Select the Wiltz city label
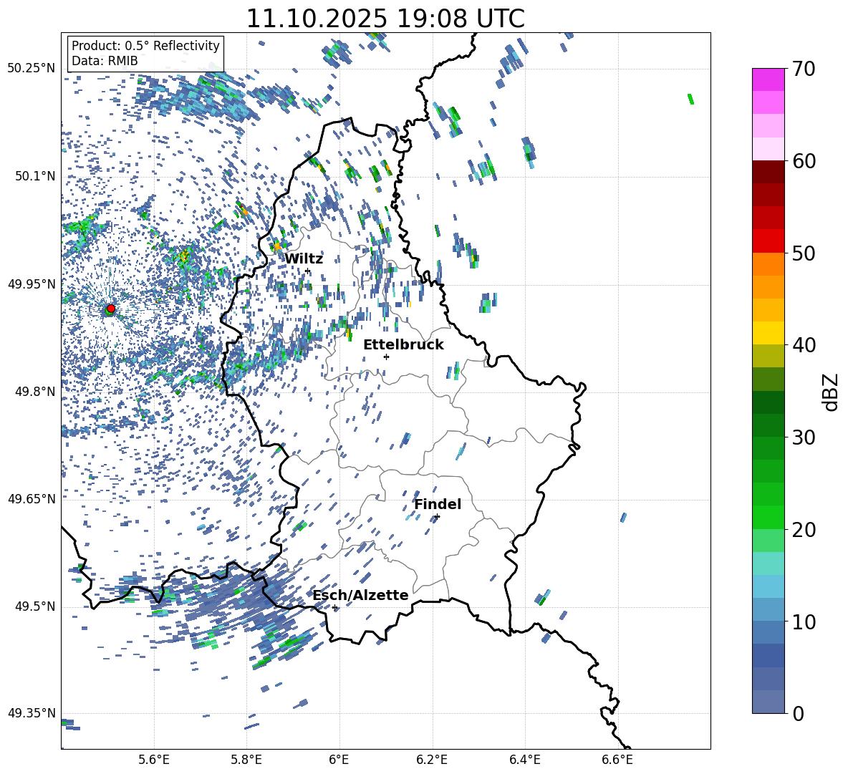Screen dimensions: 848x774 click(304, 259)
